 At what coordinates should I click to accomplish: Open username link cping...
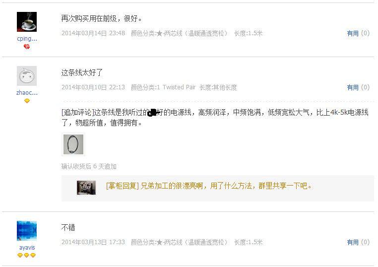tap(27, 39)
